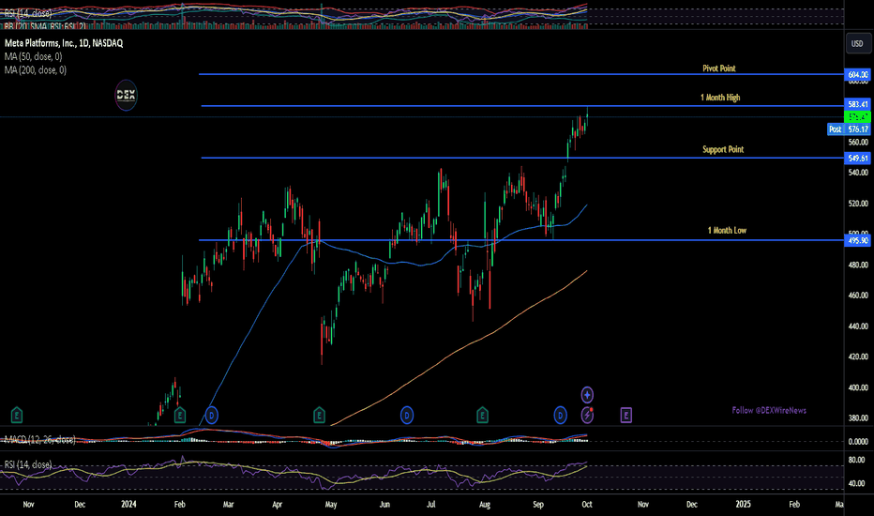
Task: Click the 604.00 price tag on the axis
Action: pyautogui.click(x=857, y=75)
